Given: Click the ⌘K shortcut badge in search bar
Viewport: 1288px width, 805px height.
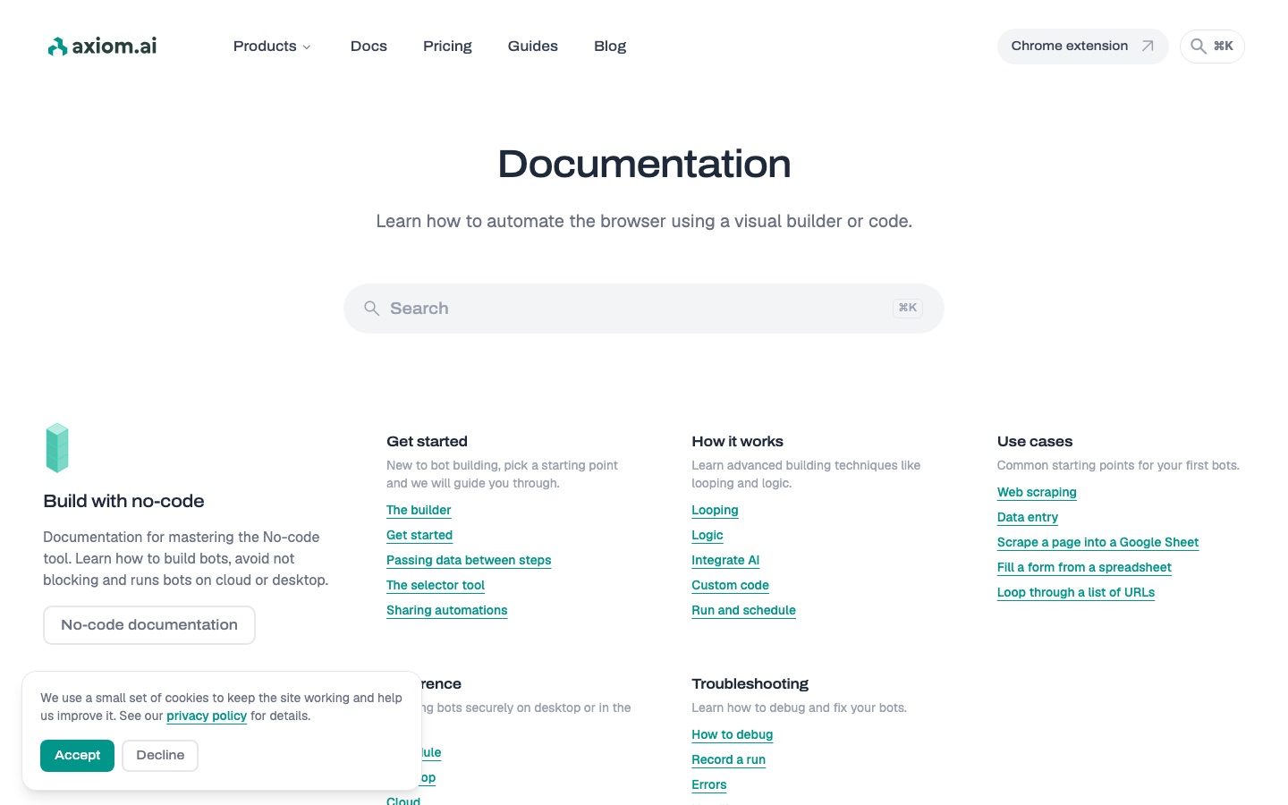Looking at the screenshot, I should tap(907, 308).
